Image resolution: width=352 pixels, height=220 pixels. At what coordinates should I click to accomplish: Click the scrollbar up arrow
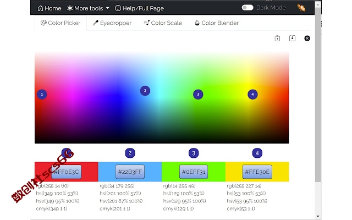[318, 4]
